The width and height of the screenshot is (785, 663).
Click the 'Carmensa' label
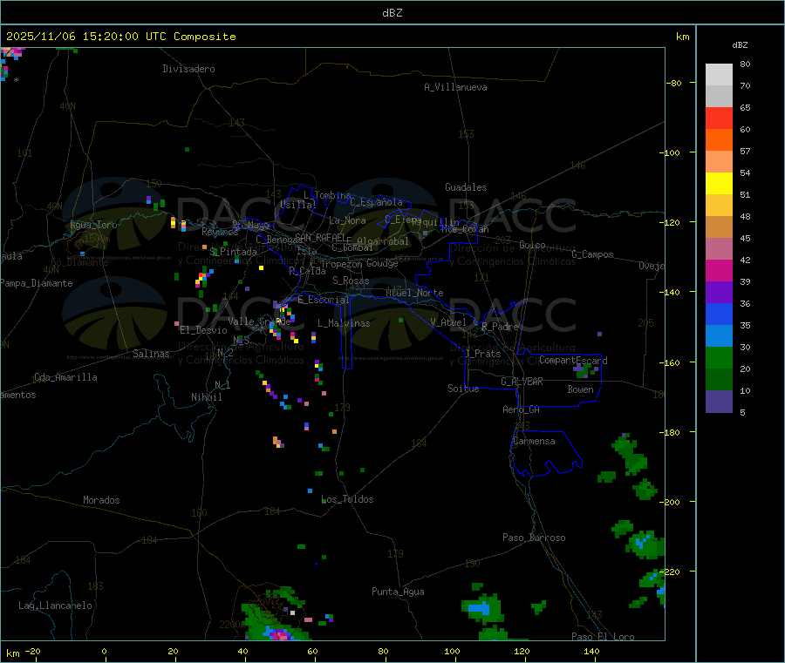(x=534, y=441)
